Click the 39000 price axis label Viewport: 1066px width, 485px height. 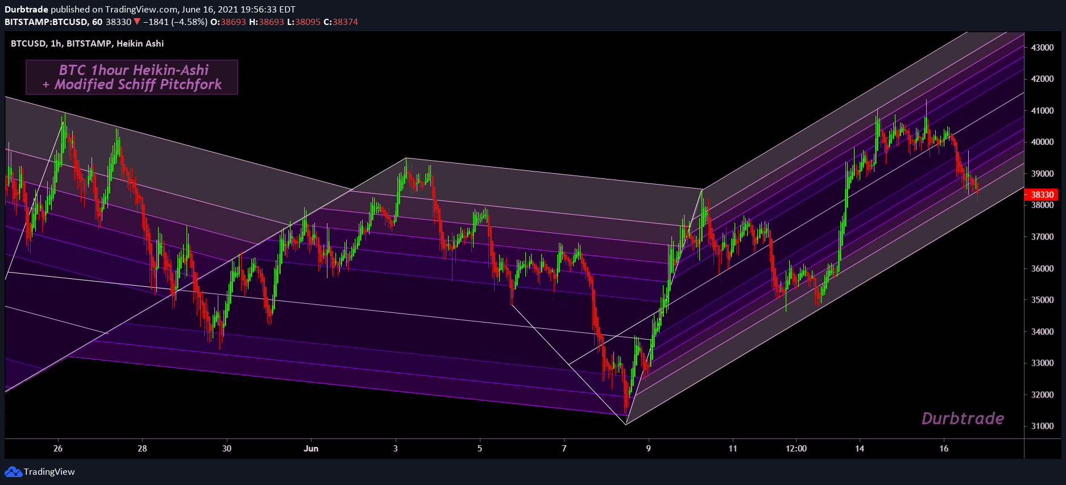coord(1043,174)
